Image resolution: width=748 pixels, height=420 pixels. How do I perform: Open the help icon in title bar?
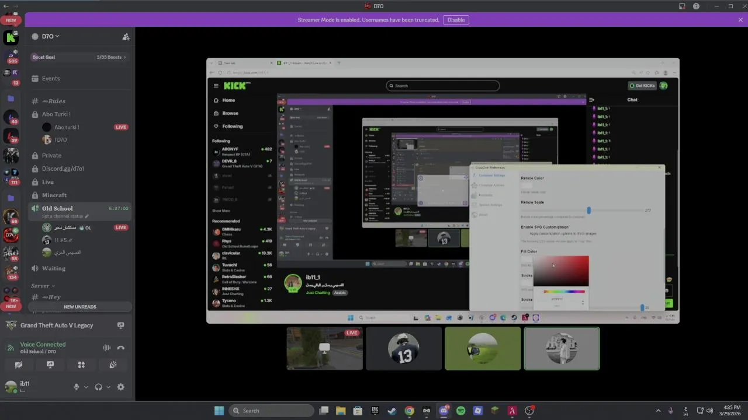pos(696,6)
